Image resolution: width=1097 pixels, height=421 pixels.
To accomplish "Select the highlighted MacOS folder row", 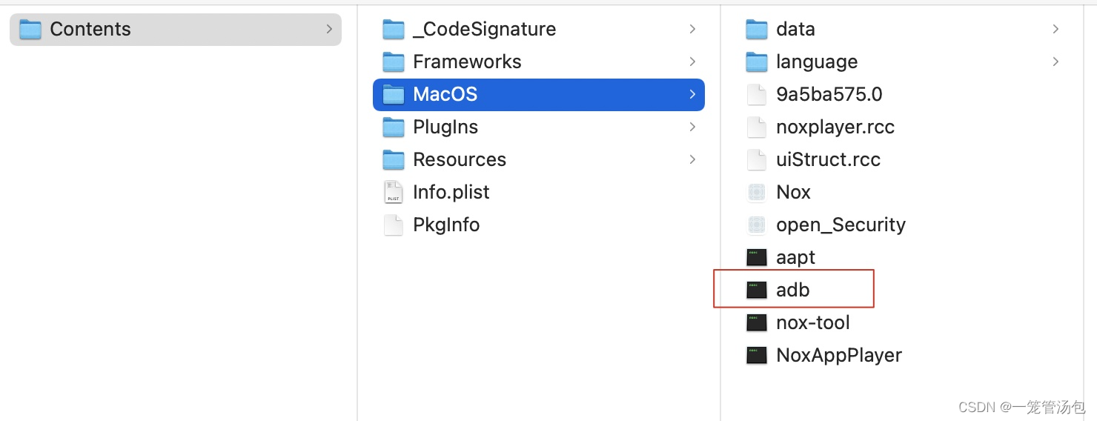I will [x=538, y=94].
